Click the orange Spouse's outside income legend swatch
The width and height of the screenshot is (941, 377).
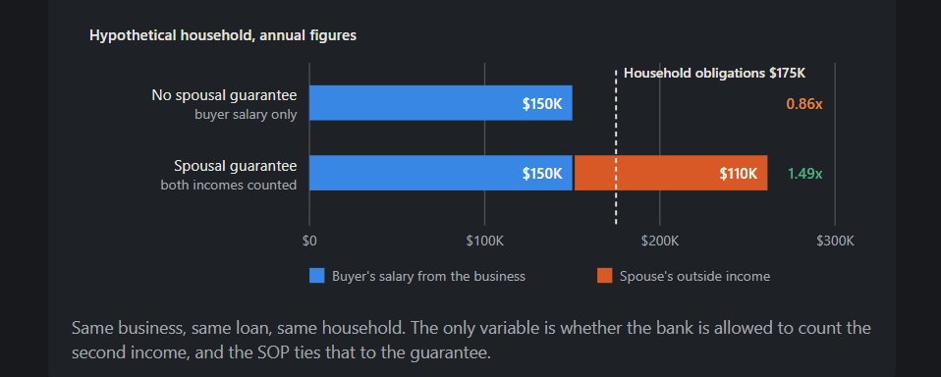tap(604, 276)
